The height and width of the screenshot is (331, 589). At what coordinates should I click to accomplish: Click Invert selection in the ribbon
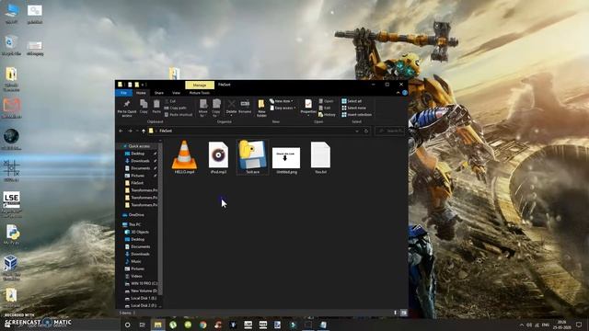(356, 115)
